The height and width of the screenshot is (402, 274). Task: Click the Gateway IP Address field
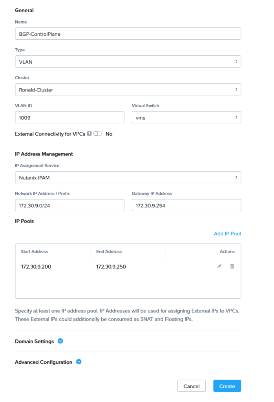[186, 205]
